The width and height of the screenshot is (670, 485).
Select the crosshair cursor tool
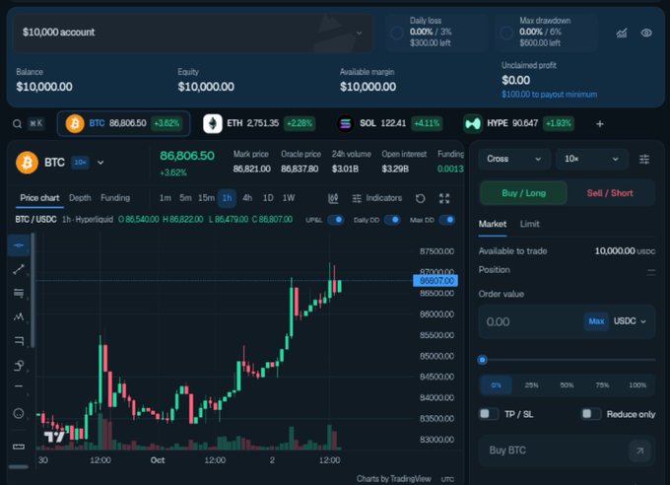19,245
